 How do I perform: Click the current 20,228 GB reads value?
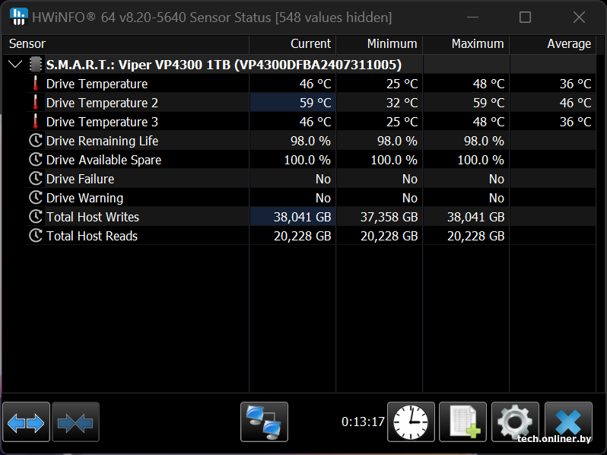(x=302, y=236)
